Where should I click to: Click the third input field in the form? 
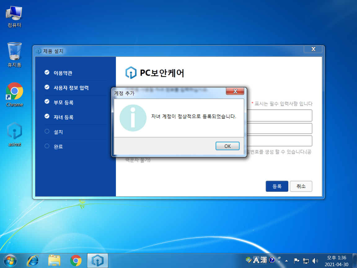pos(279,141)
